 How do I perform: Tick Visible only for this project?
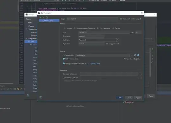(x=121, y=19)
